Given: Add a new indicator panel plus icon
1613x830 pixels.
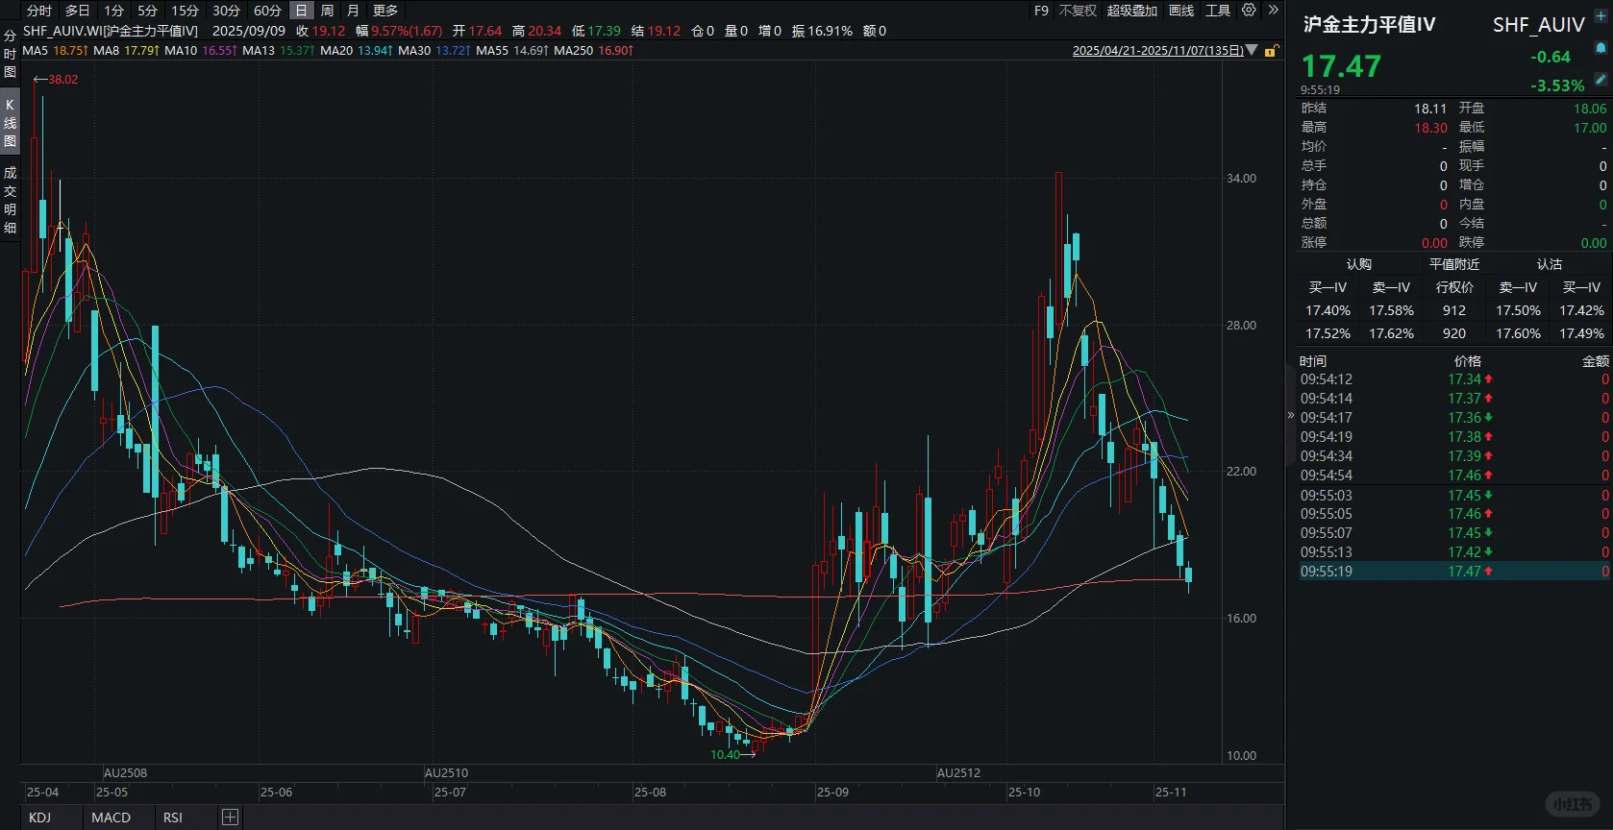Looking at the screenshot, I should [230, 818].
